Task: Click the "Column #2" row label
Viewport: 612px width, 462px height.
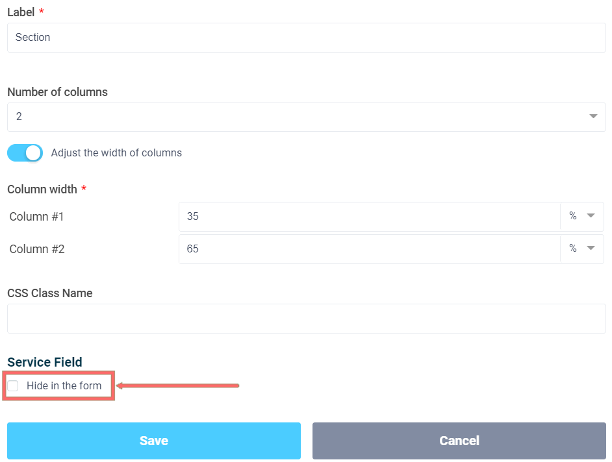Action: click(37, 249)
